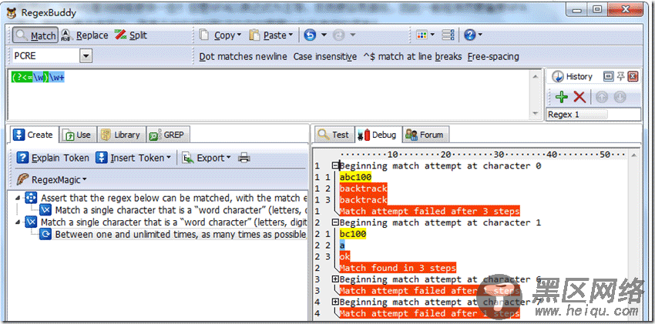This screenshot has height=324, width=655.
Task: Click the grayed move-down arrow in History
Action: [x=620, y=97]
